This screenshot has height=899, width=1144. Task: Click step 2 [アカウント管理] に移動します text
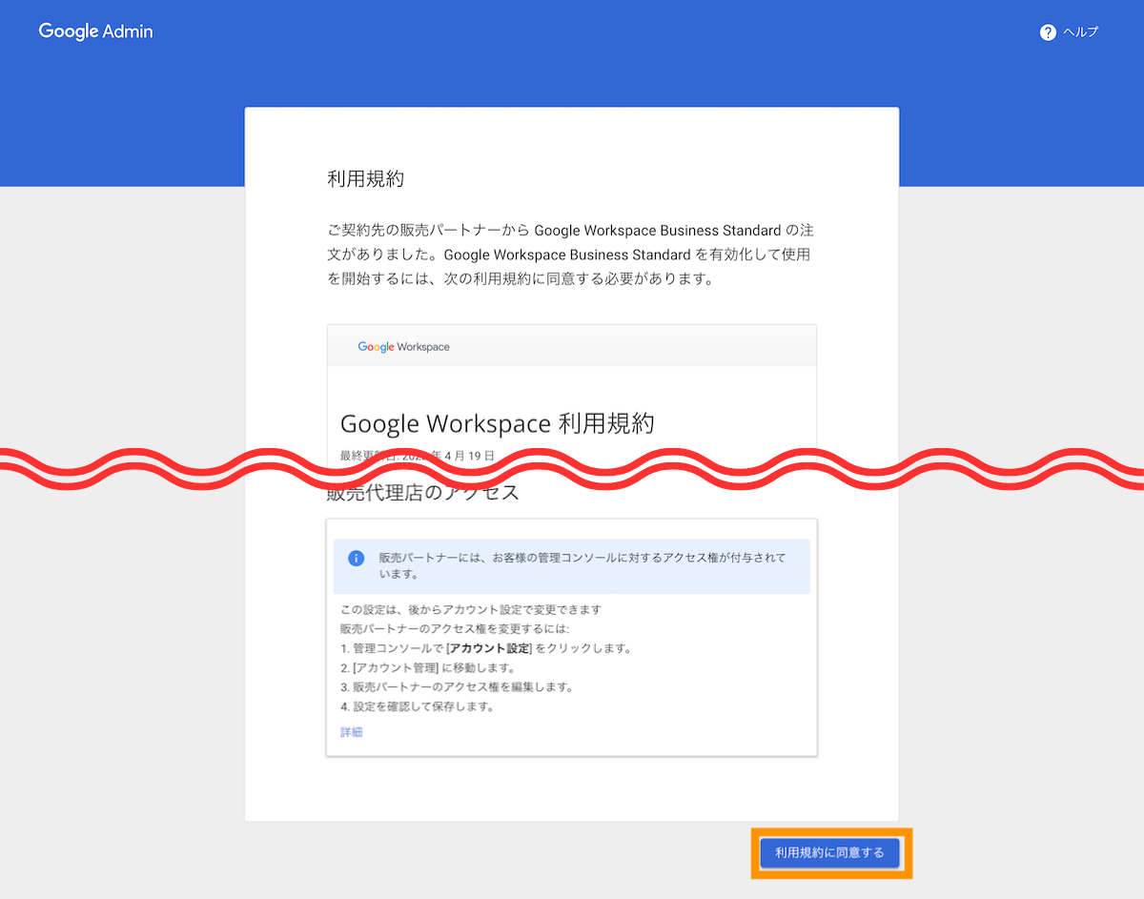point(428,667)
